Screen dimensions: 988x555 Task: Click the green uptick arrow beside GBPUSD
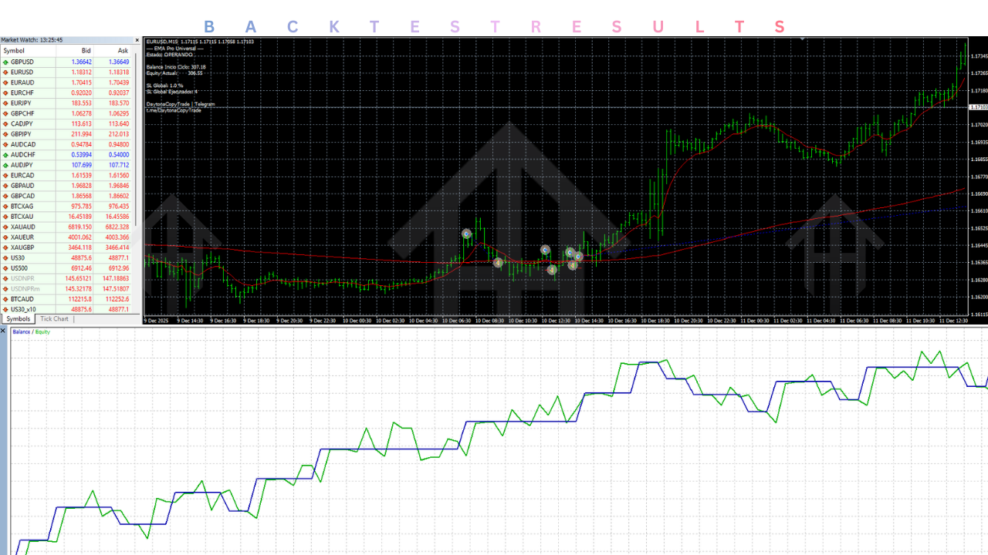5,62
